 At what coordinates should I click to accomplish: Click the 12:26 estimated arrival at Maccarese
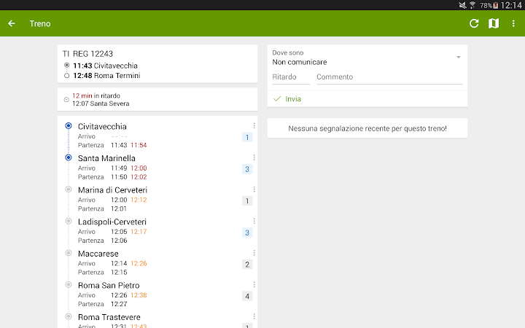pyautogui.click(x=139, y=263)
